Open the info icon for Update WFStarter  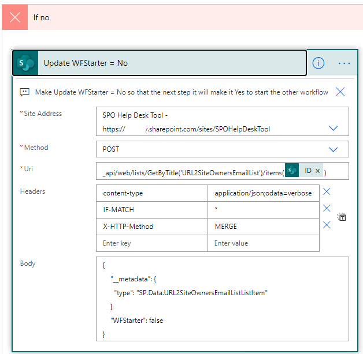coord(318,63)
